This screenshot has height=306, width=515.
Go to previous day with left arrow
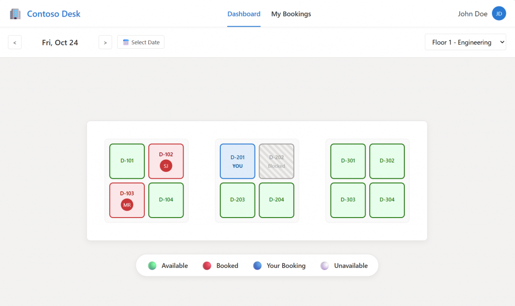pyautogui.click(x=15, y=42)
